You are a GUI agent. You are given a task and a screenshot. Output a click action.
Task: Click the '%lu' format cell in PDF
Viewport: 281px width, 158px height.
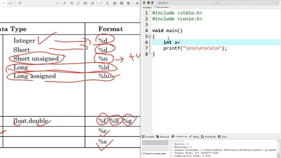104,76
